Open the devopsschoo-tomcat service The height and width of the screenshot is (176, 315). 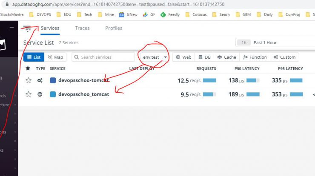click(x=83, y=80)
